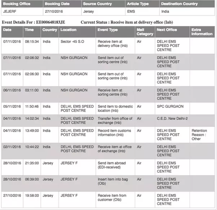Click the Booking Office column header
This screenshot has width=217, height=210.
pos(22,4)
